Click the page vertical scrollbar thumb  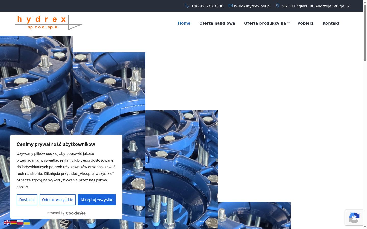click(365, 33)
